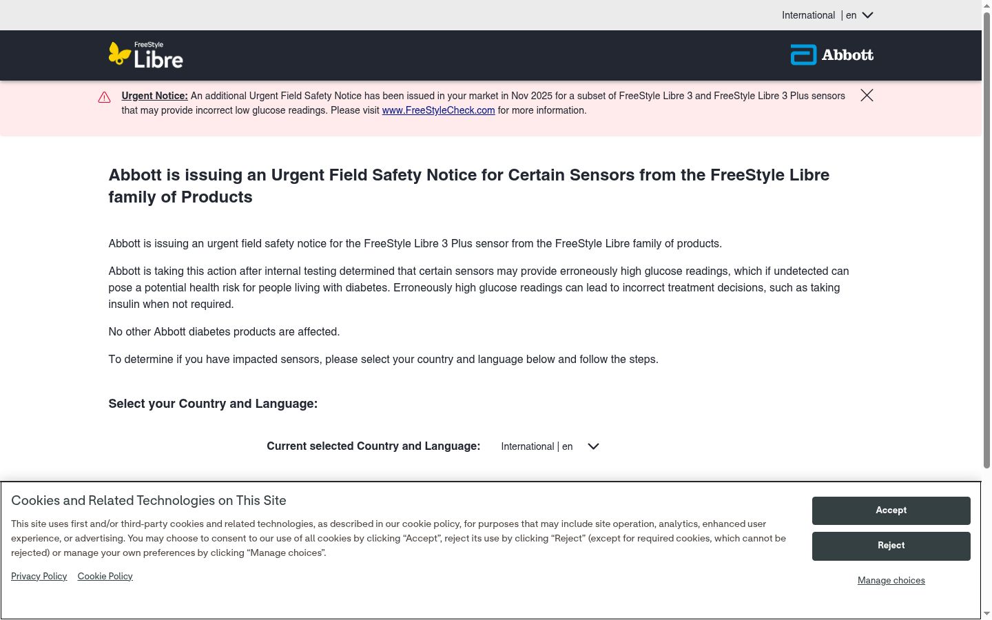
Task: Click the Urgent Field Safety Notice main heading
Action: [469, 186]
